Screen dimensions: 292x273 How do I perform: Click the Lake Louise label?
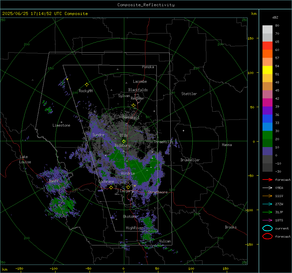[x=25, y=159]
